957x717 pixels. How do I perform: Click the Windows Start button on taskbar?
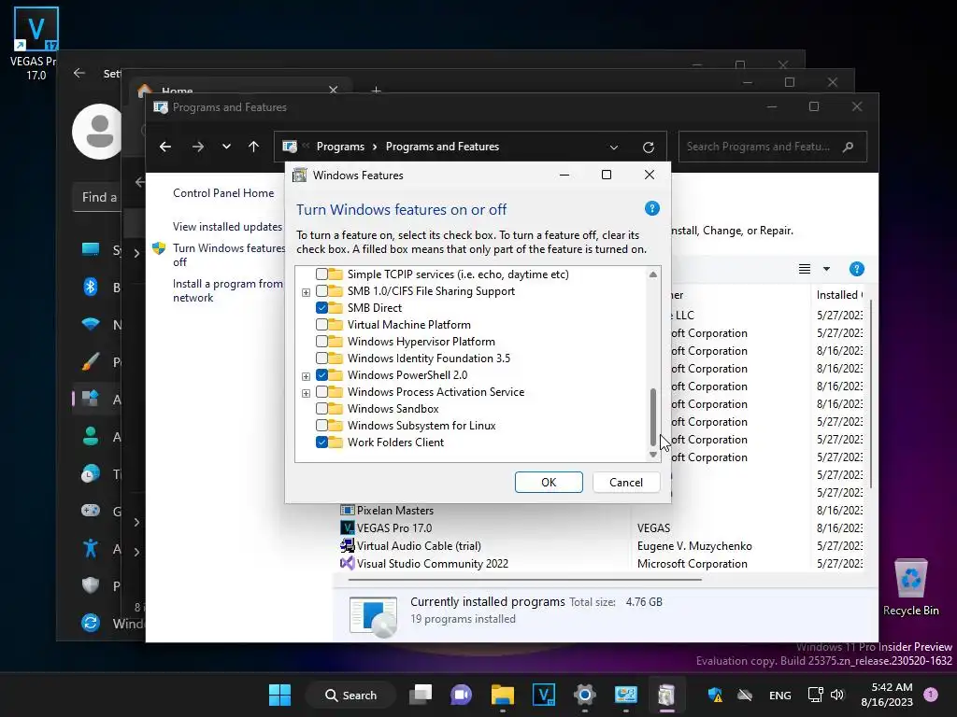coord(279,695)
